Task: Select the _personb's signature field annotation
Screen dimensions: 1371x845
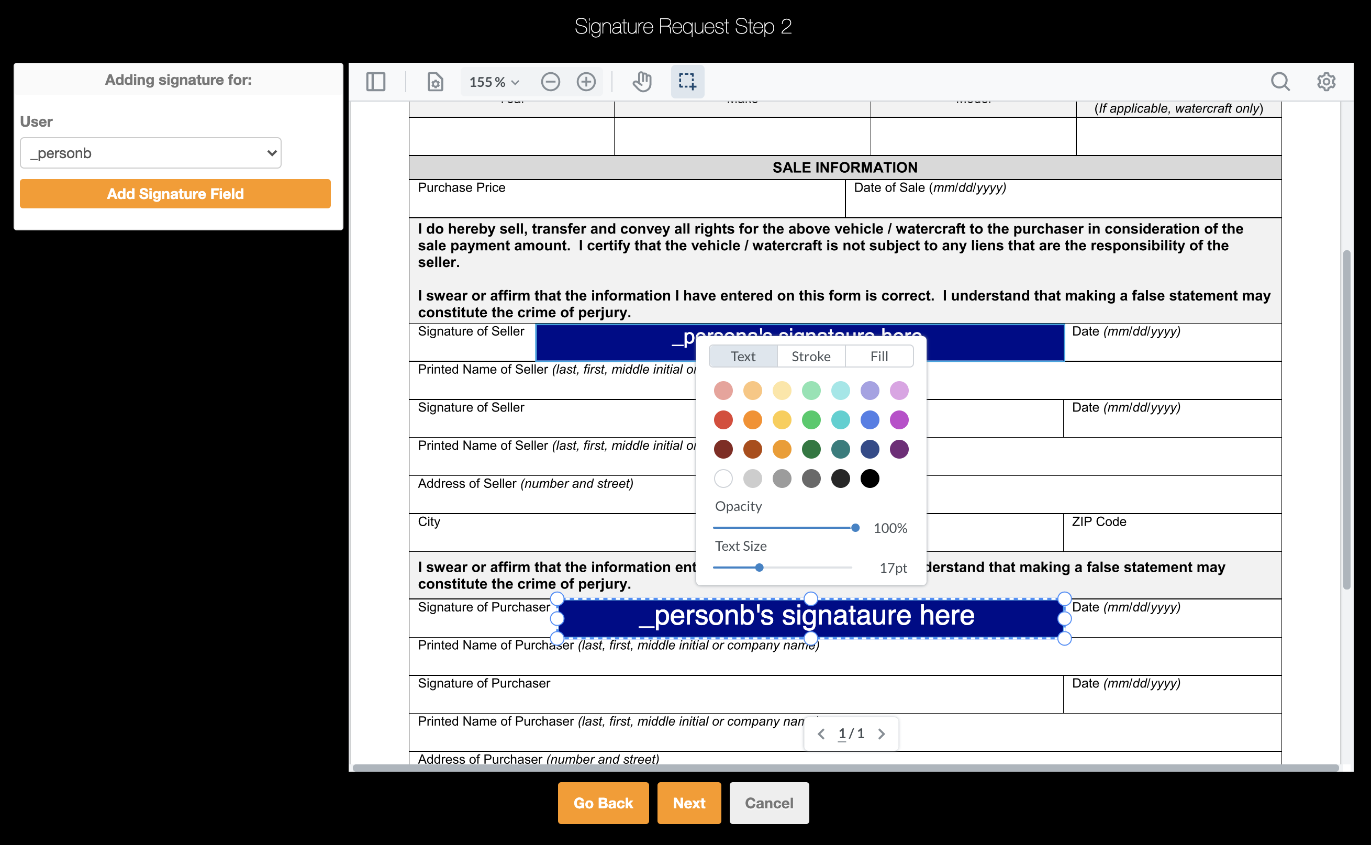Action: click(811, 619)
